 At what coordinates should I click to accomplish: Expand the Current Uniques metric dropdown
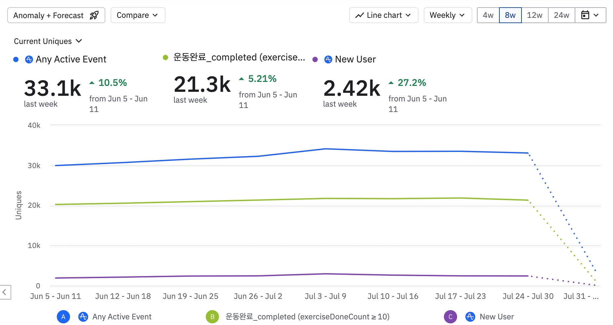click(48, 41)
